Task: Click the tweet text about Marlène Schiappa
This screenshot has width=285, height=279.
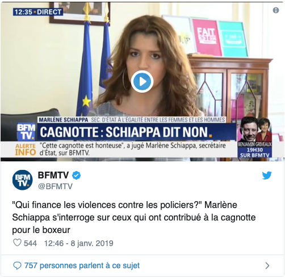Action: (x=134, y=218)
